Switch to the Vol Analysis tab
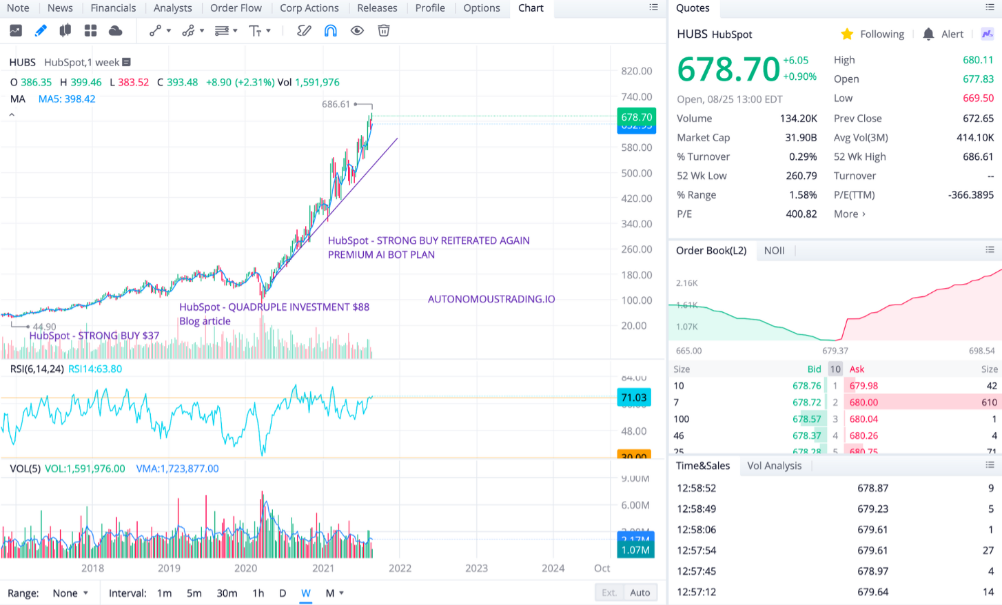Image resolution: width=1002 pixels, height=605 pixels. (775, 466)
